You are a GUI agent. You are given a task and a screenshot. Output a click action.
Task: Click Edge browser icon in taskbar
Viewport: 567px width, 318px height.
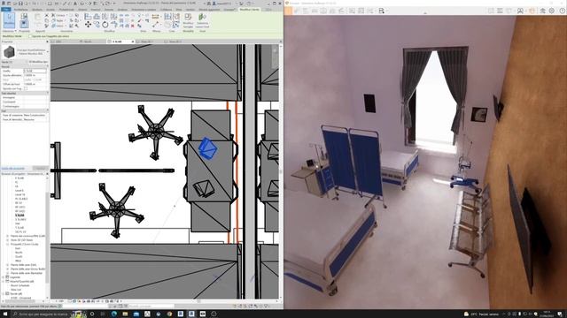click(x=114, y=314)
